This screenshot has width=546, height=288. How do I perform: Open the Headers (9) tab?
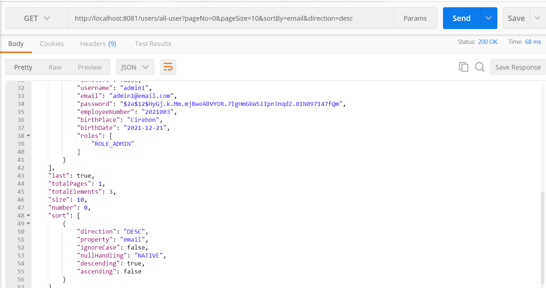coord(98,44)
